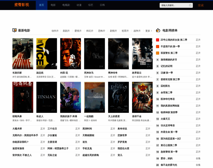Click the flame icon beside 电影周榜单

[x=158, y=30]
